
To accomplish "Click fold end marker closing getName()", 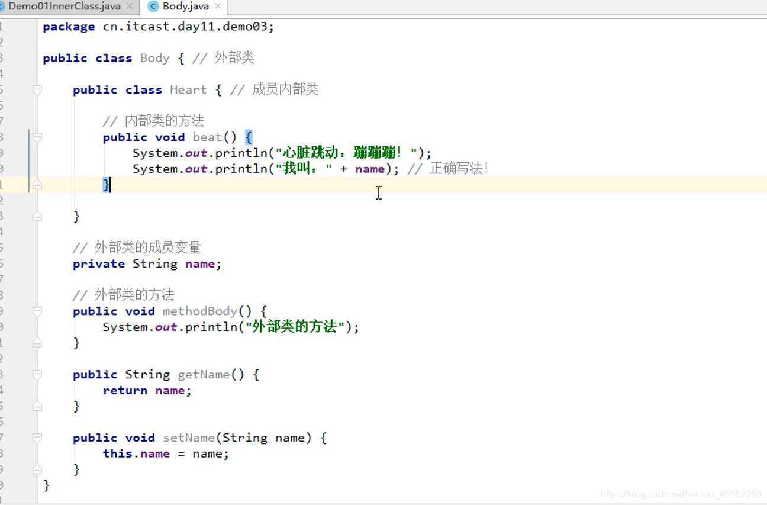I will pos(37,406).
